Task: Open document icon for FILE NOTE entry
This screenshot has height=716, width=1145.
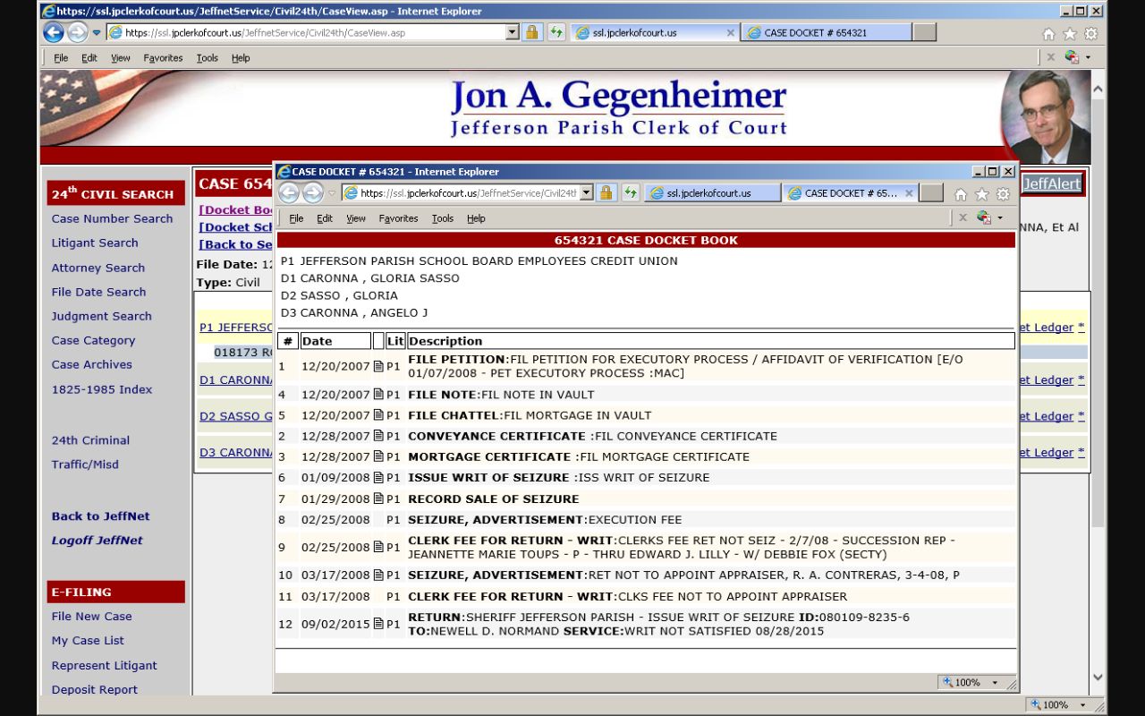Action: (378, 395)
